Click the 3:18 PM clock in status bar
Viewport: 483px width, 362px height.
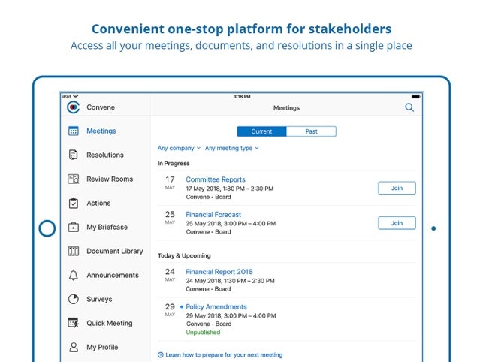[x=242, y=97]
